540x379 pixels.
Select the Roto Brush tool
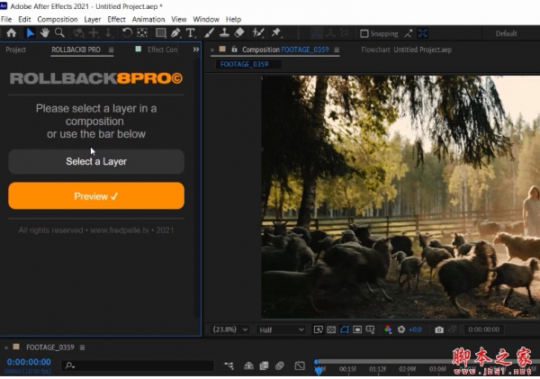[258, 33]
